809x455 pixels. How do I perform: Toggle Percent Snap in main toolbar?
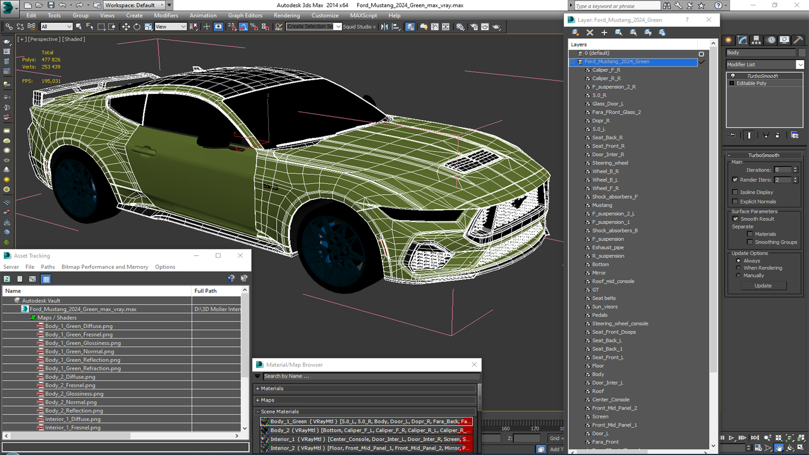pos(254,27)
